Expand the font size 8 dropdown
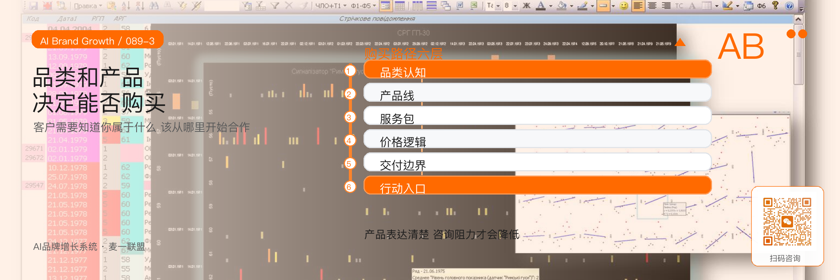The height and width of the screenshot is (280, 840). click(x=515, y=6)
